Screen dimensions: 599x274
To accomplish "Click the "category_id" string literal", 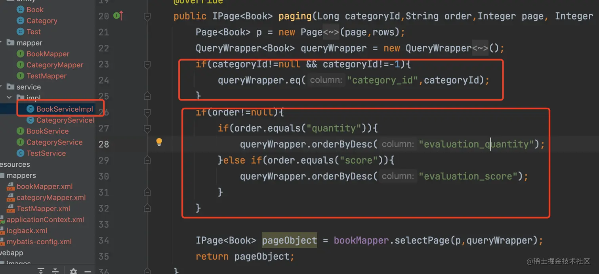I will pyautogui.click(x=383, y=80).
